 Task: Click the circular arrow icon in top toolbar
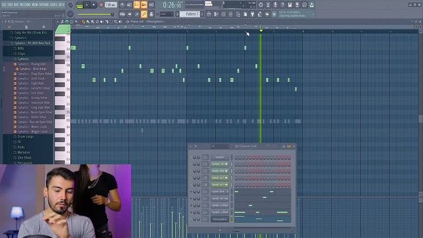click(x=260, y=5)
